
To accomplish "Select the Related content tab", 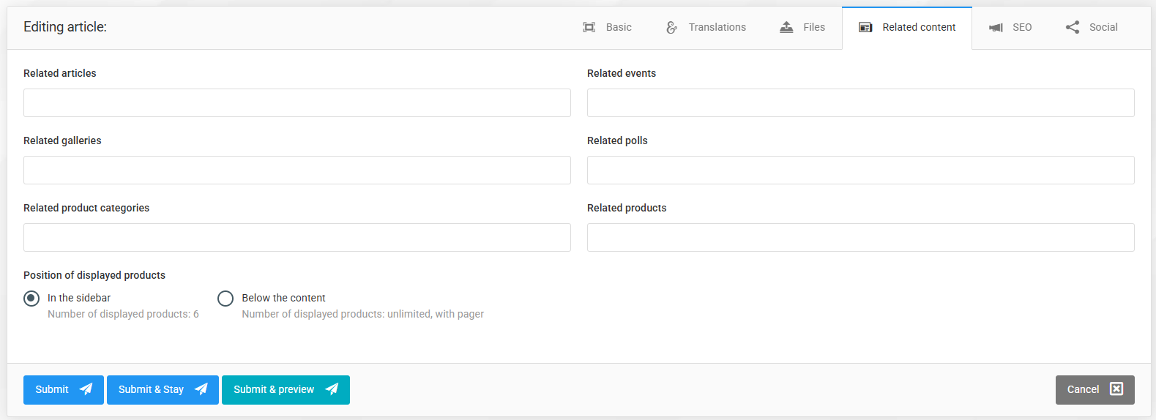I will point(907,27).
